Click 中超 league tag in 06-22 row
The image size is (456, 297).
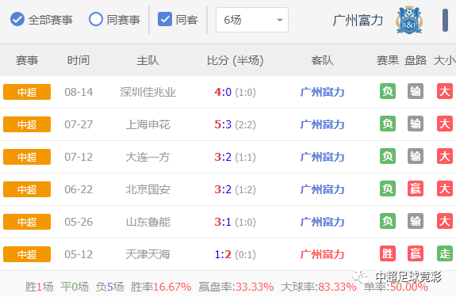27,189
